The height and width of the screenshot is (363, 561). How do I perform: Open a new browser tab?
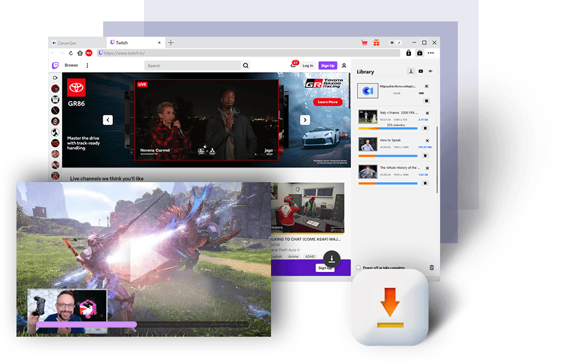pos(171,43)
